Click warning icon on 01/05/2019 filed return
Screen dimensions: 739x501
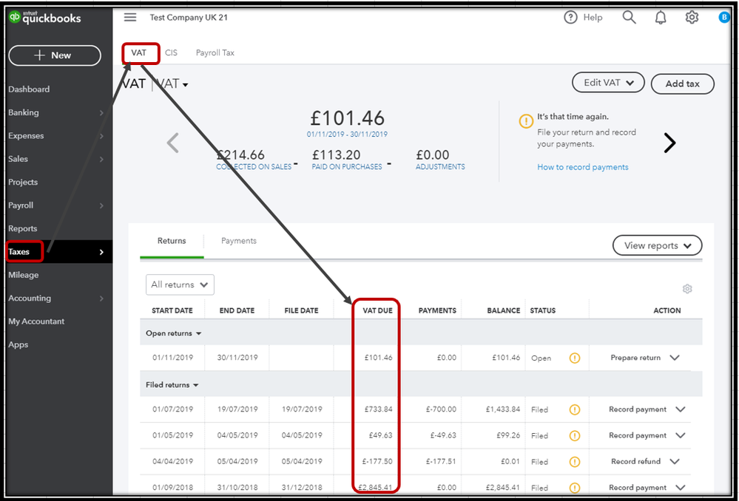click(575, 435)
